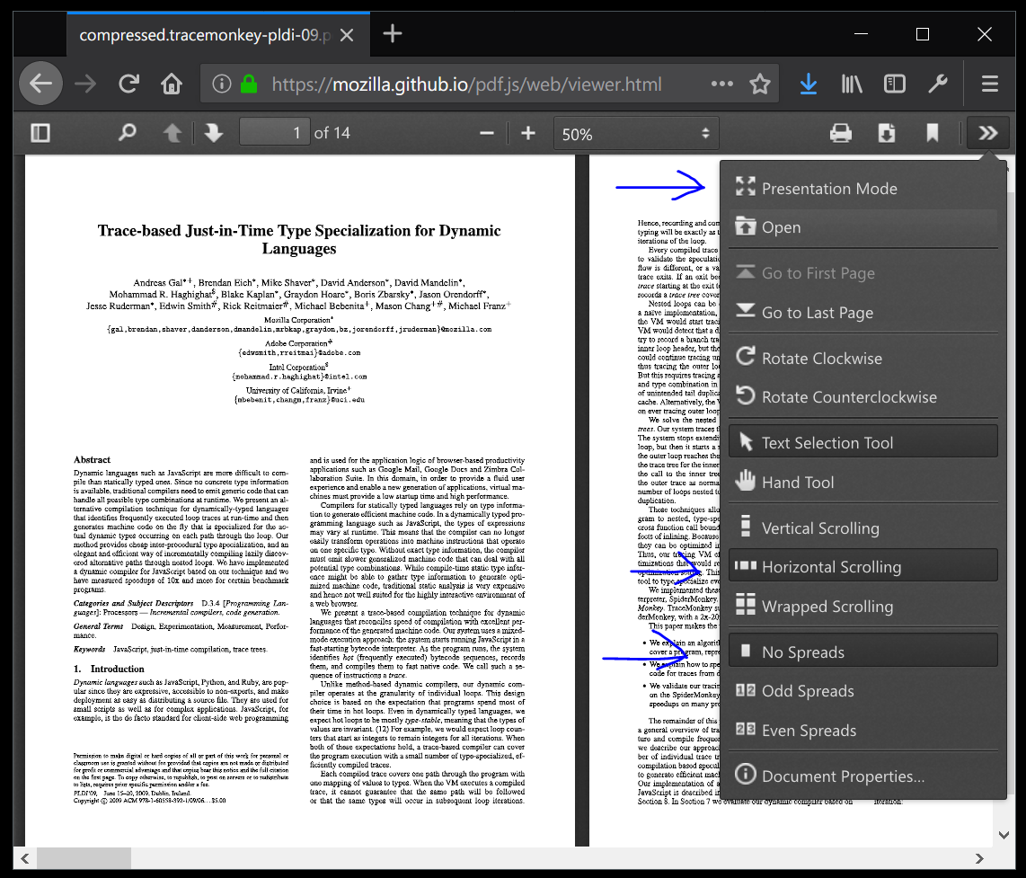
Task: Download the PDF from the viewer toolbar
Action: pos(887,133)
